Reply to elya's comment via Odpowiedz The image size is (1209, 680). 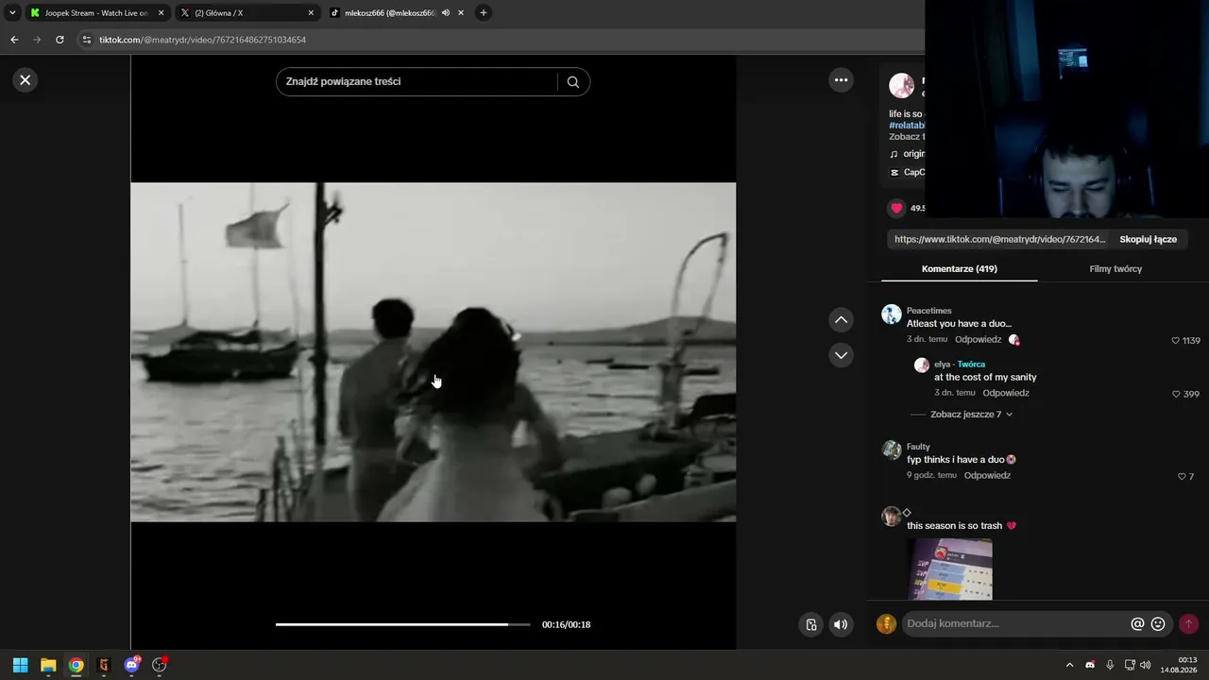(x=1006, y=393)
